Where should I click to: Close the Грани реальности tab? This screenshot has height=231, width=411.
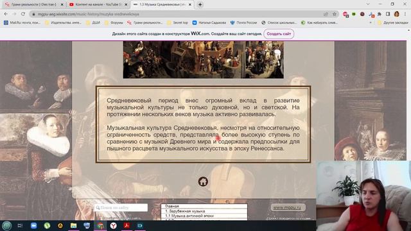point(62,4)
